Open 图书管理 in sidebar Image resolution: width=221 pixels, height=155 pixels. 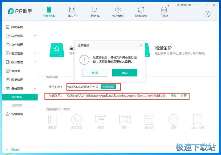(17, 80)
